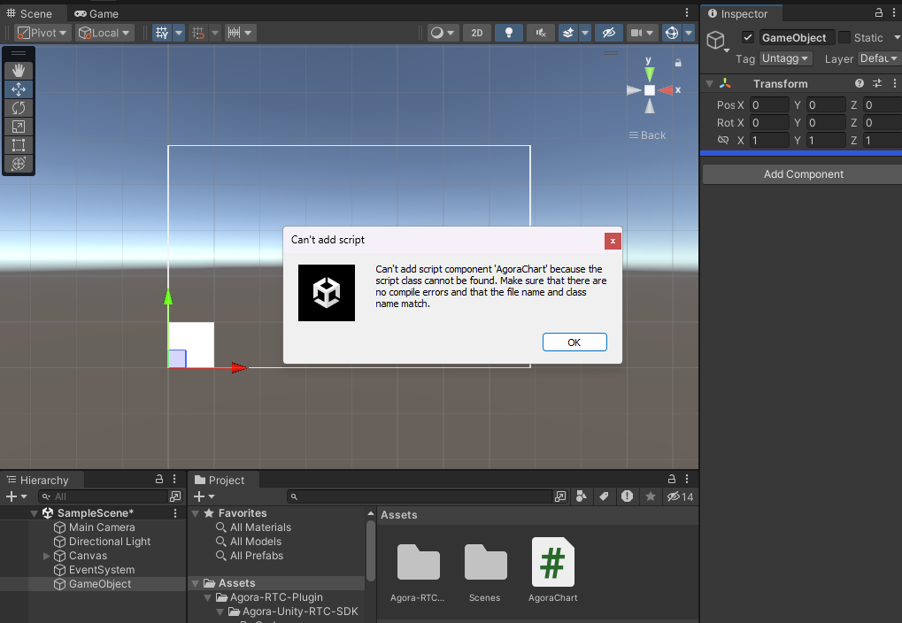Lock the Inspector panel
902x623 pixels.
(x=878, y=12)
